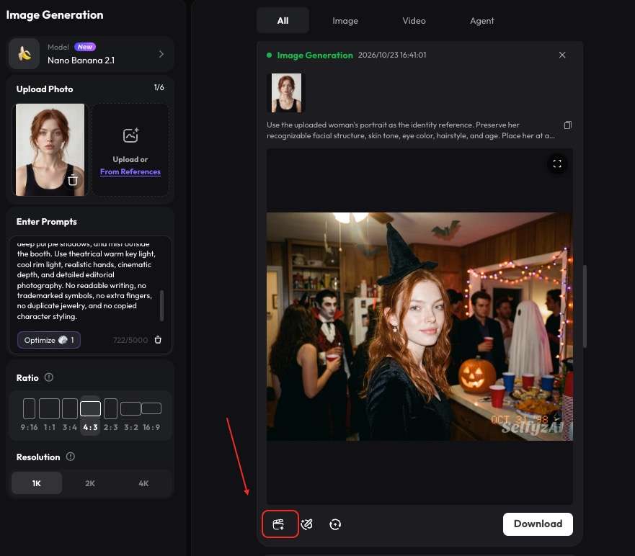Open the Video tab
This screenshot has height=556, width=635.
[414, 21]
